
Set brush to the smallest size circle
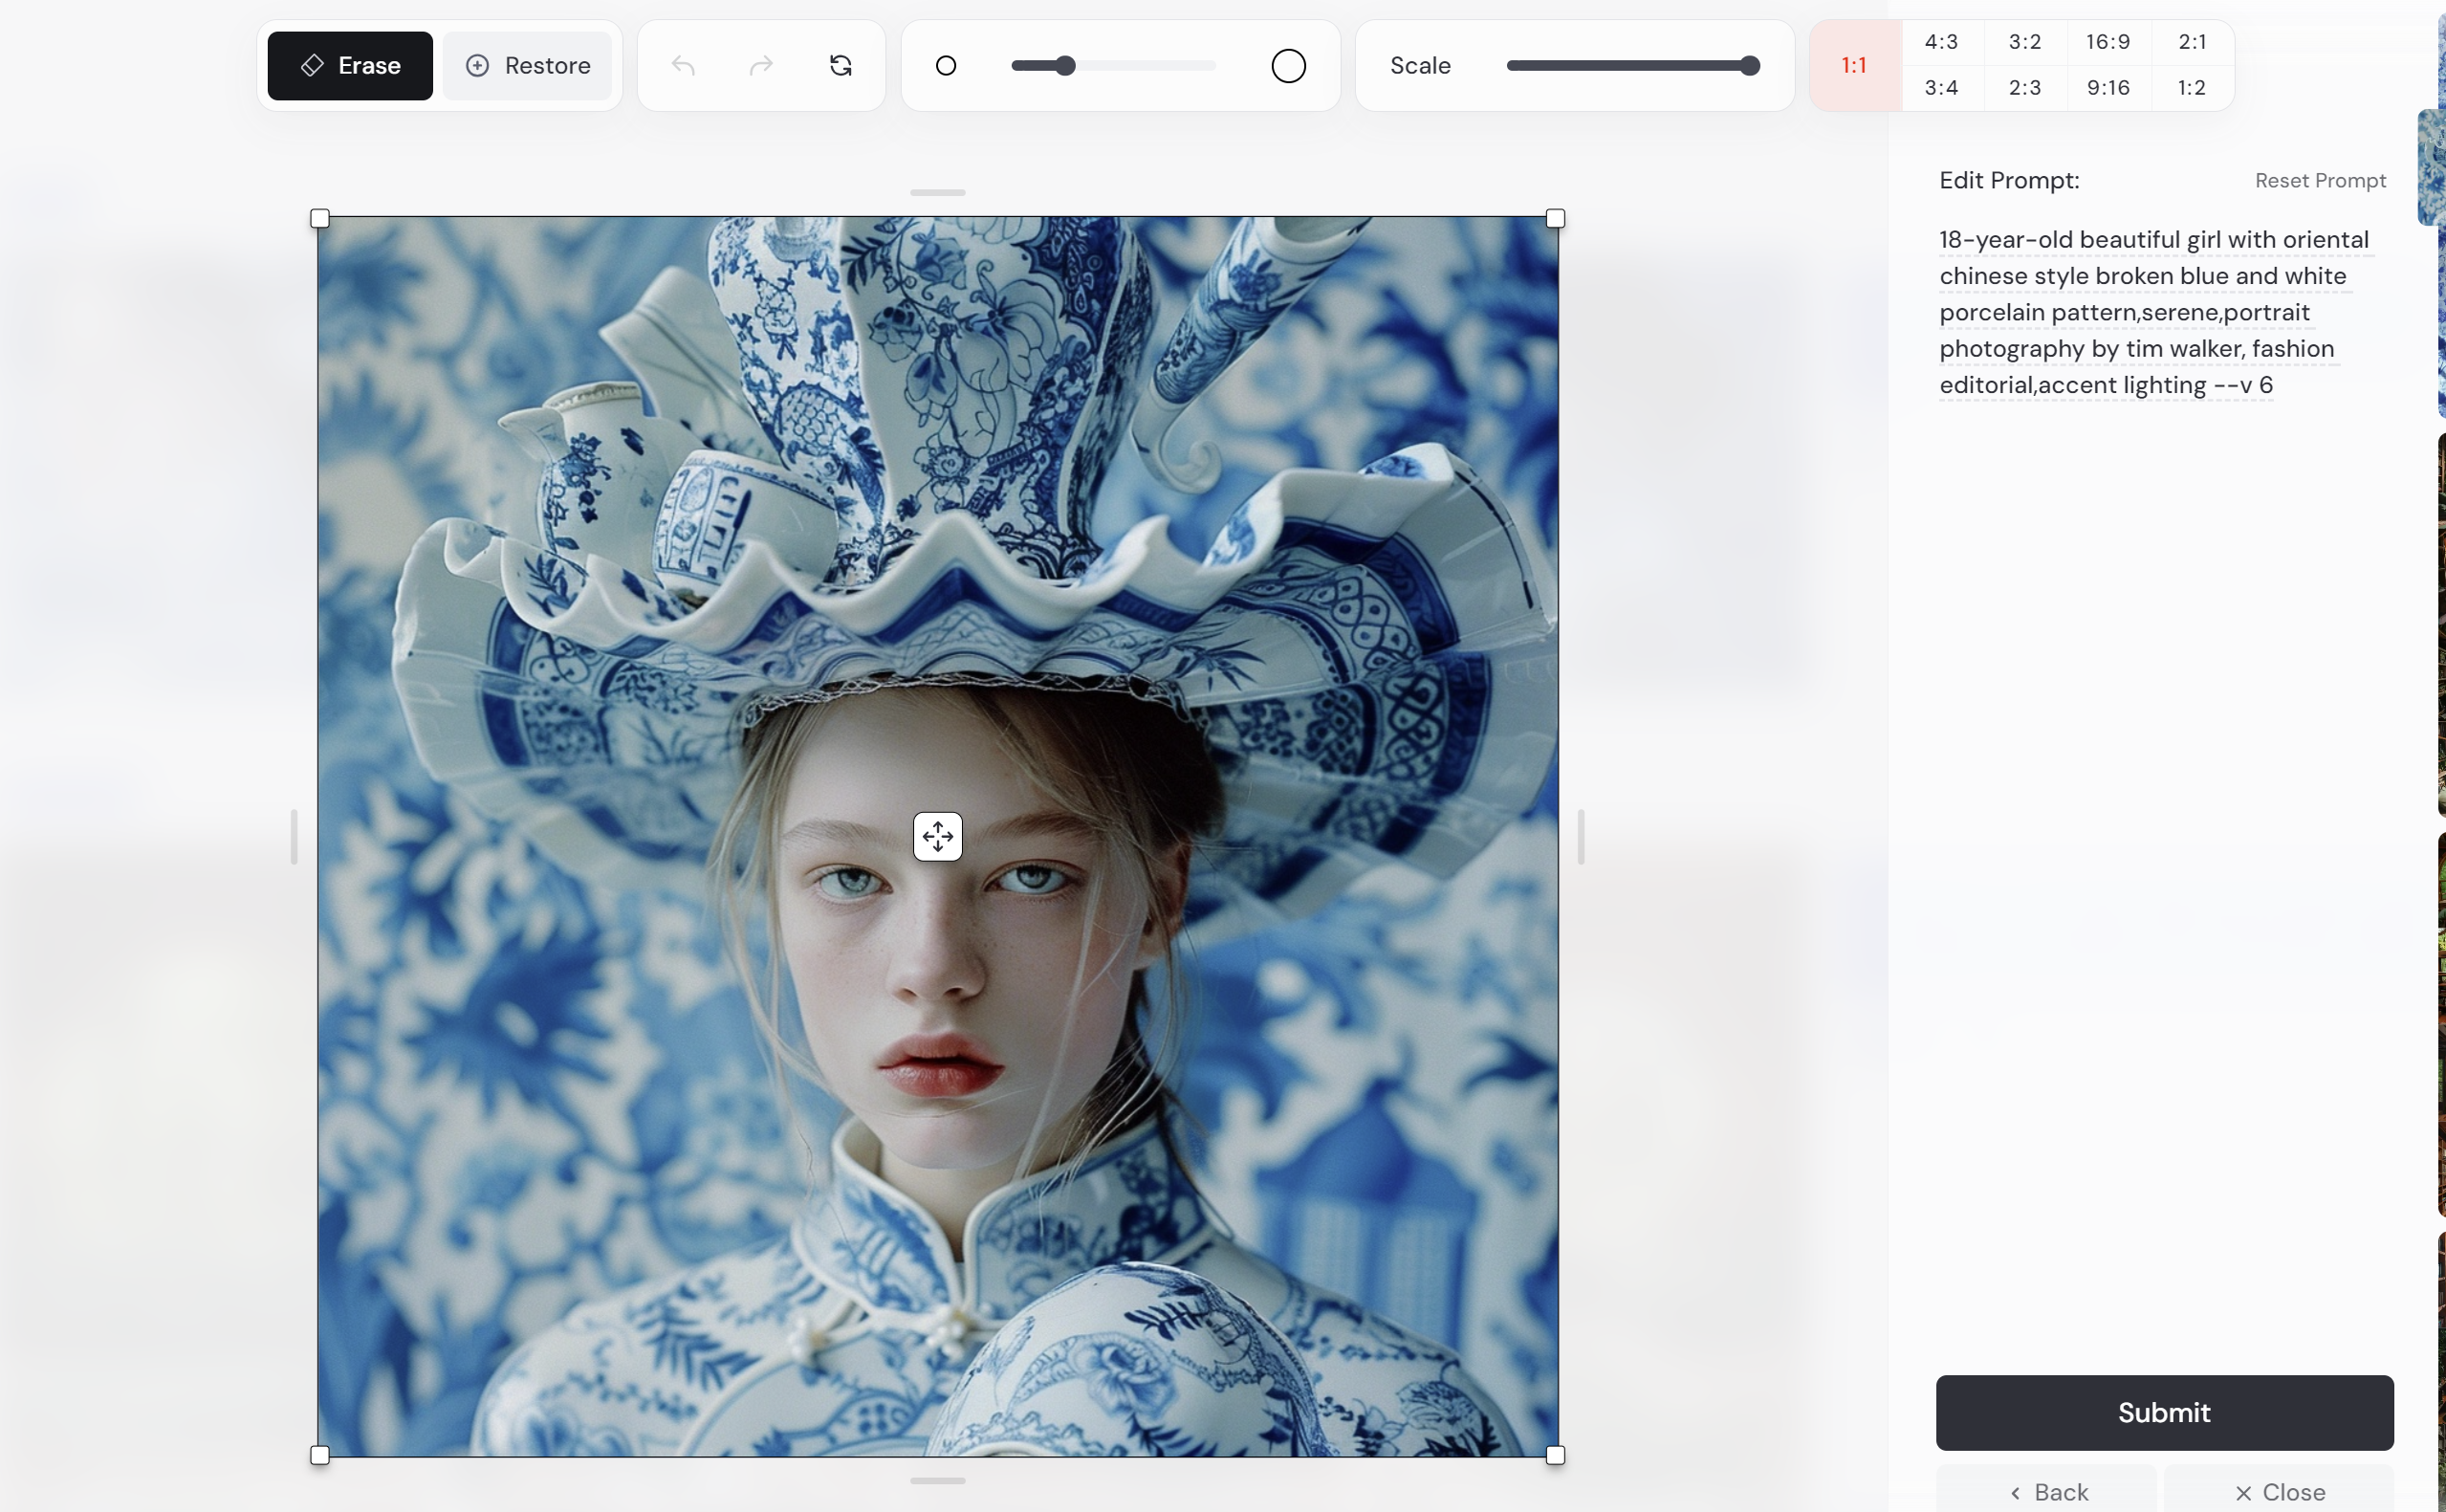click(x=946, y=64)
